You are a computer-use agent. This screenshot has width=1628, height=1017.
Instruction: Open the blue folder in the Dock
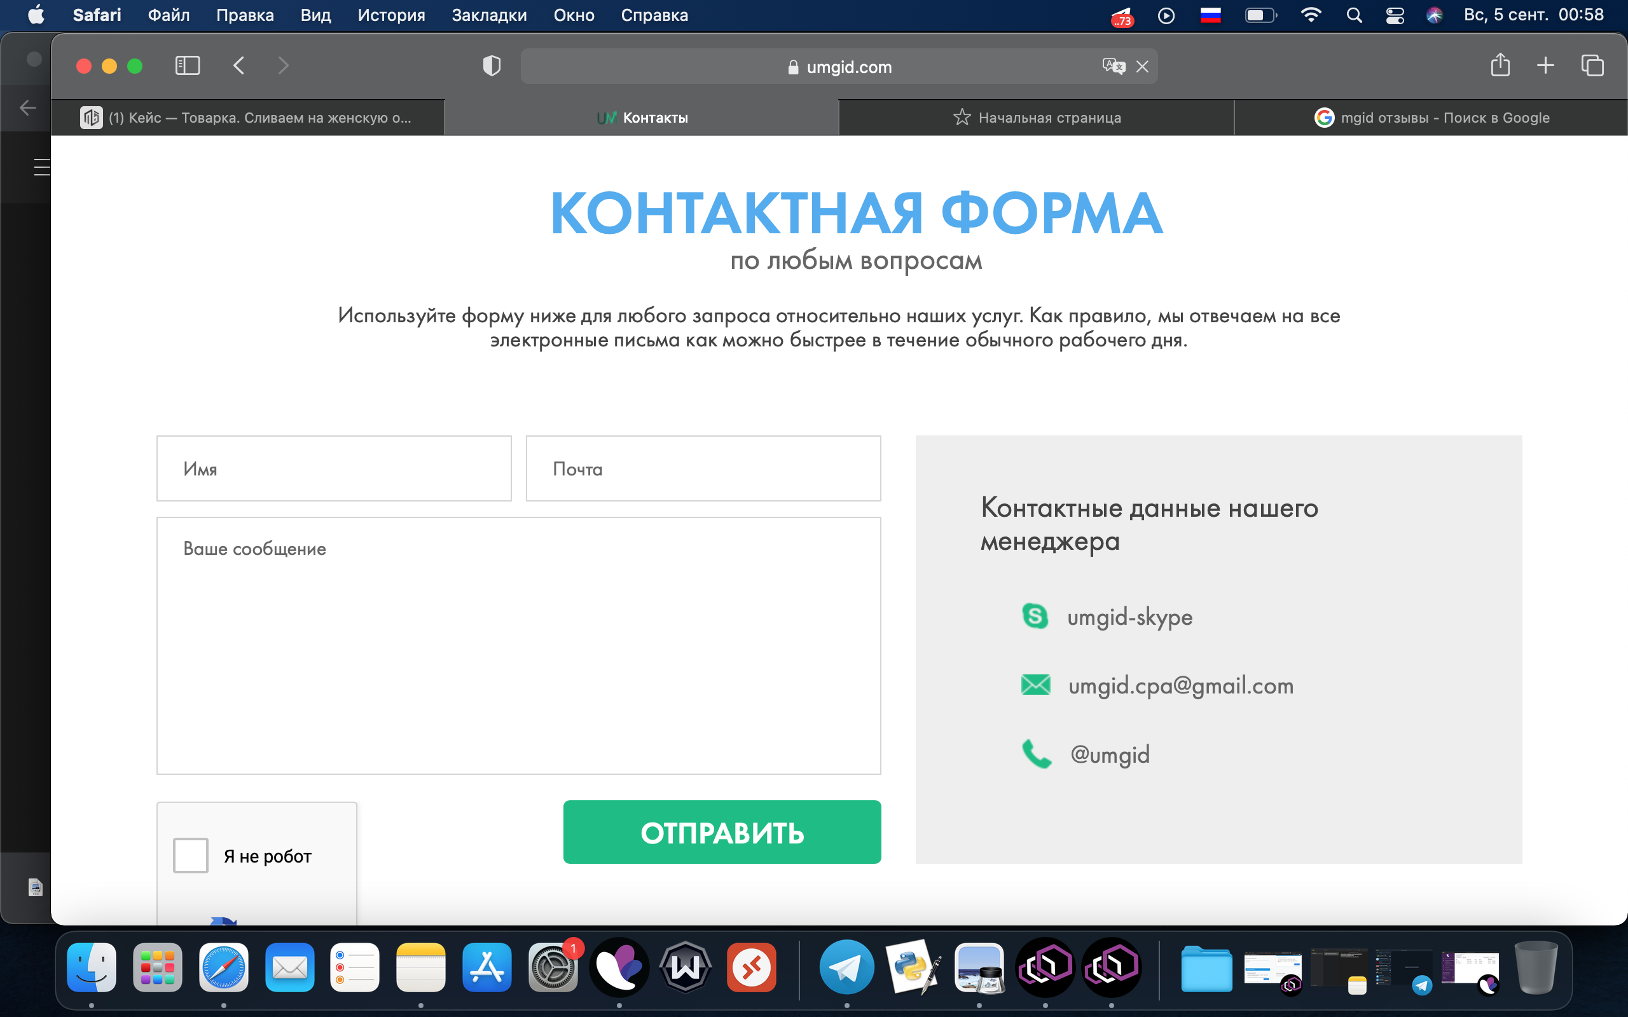1207,969
